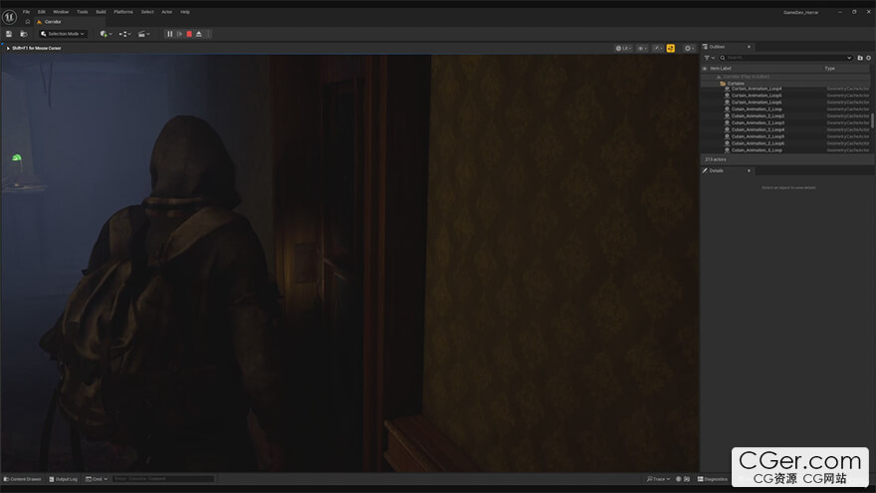876x493 pixels.
Task: Open the Selection Mode dropdown
Action: click(63, 34)
